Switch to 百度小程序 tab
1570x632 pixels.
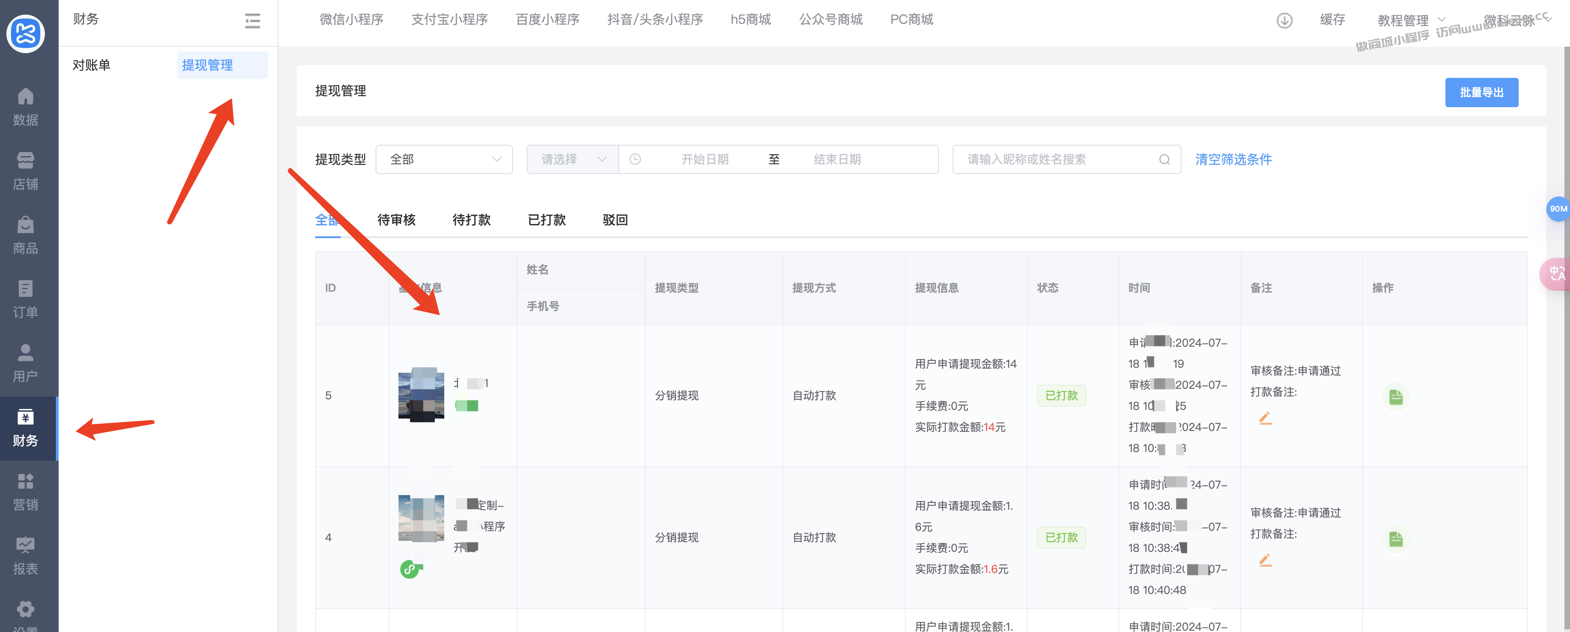547,20
